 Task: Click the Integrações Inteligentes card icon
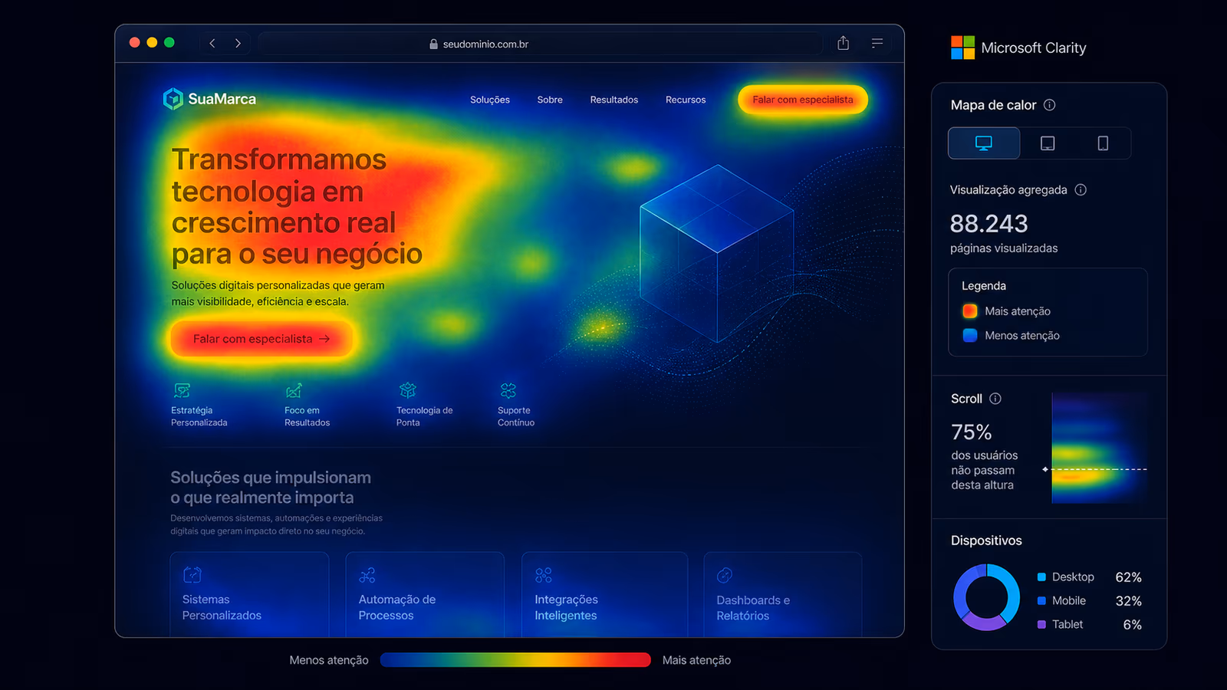[544, 574]
